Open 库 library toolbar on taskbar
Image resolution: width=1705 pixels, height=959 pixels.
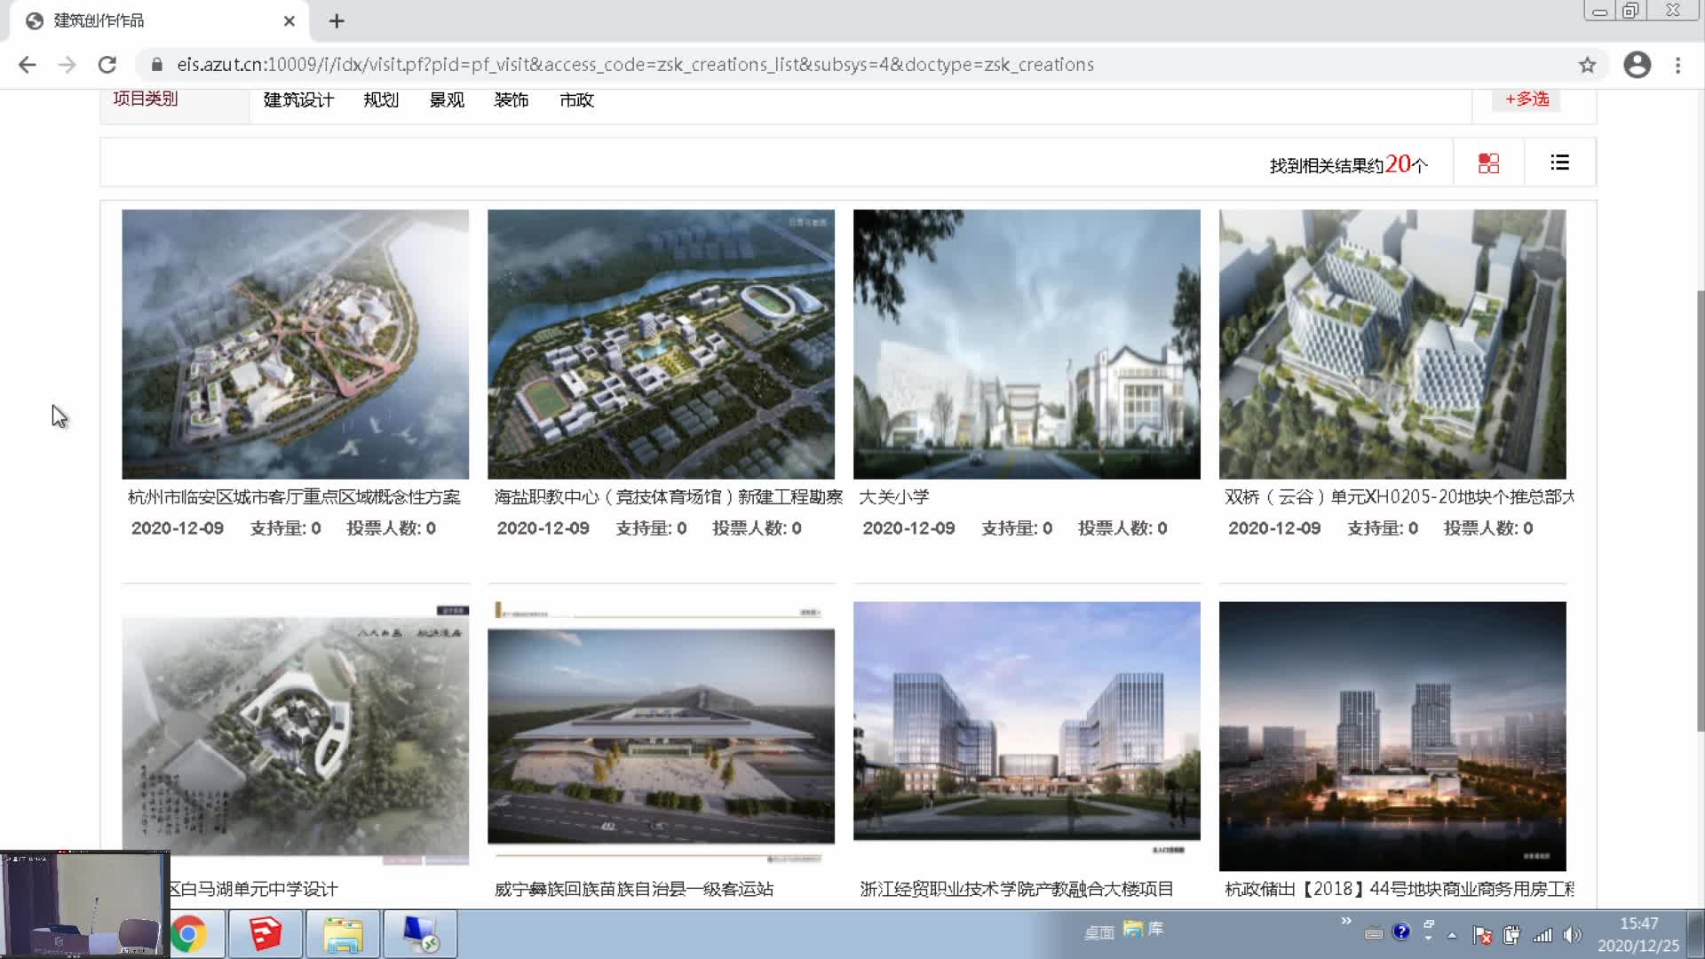point(1143,929)
